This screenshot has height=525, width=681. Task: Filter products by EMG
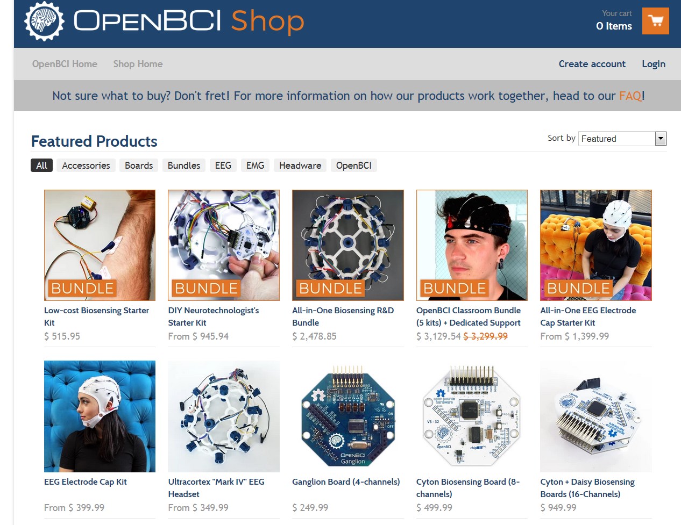click(x=255, y=166)
